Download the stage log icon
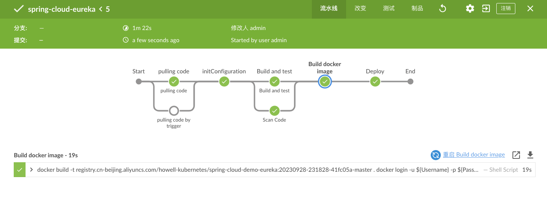 (530, 155)
